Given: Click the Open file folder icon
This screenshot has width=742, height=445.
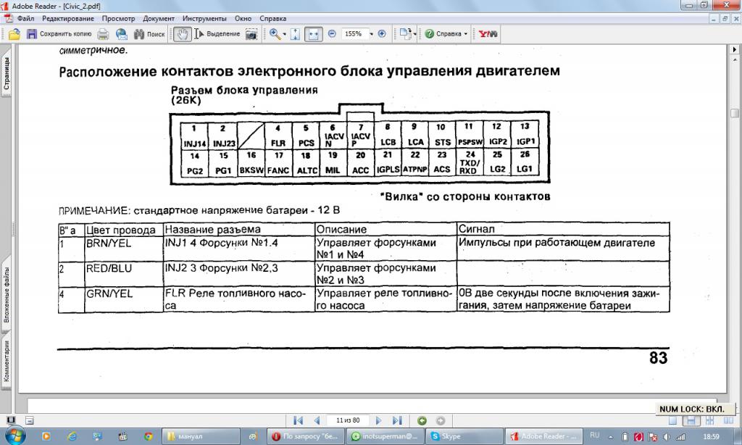Looking at the screenshot, I should (14, 34).
